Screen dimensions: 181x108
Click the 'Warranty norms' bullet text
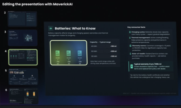151,48
